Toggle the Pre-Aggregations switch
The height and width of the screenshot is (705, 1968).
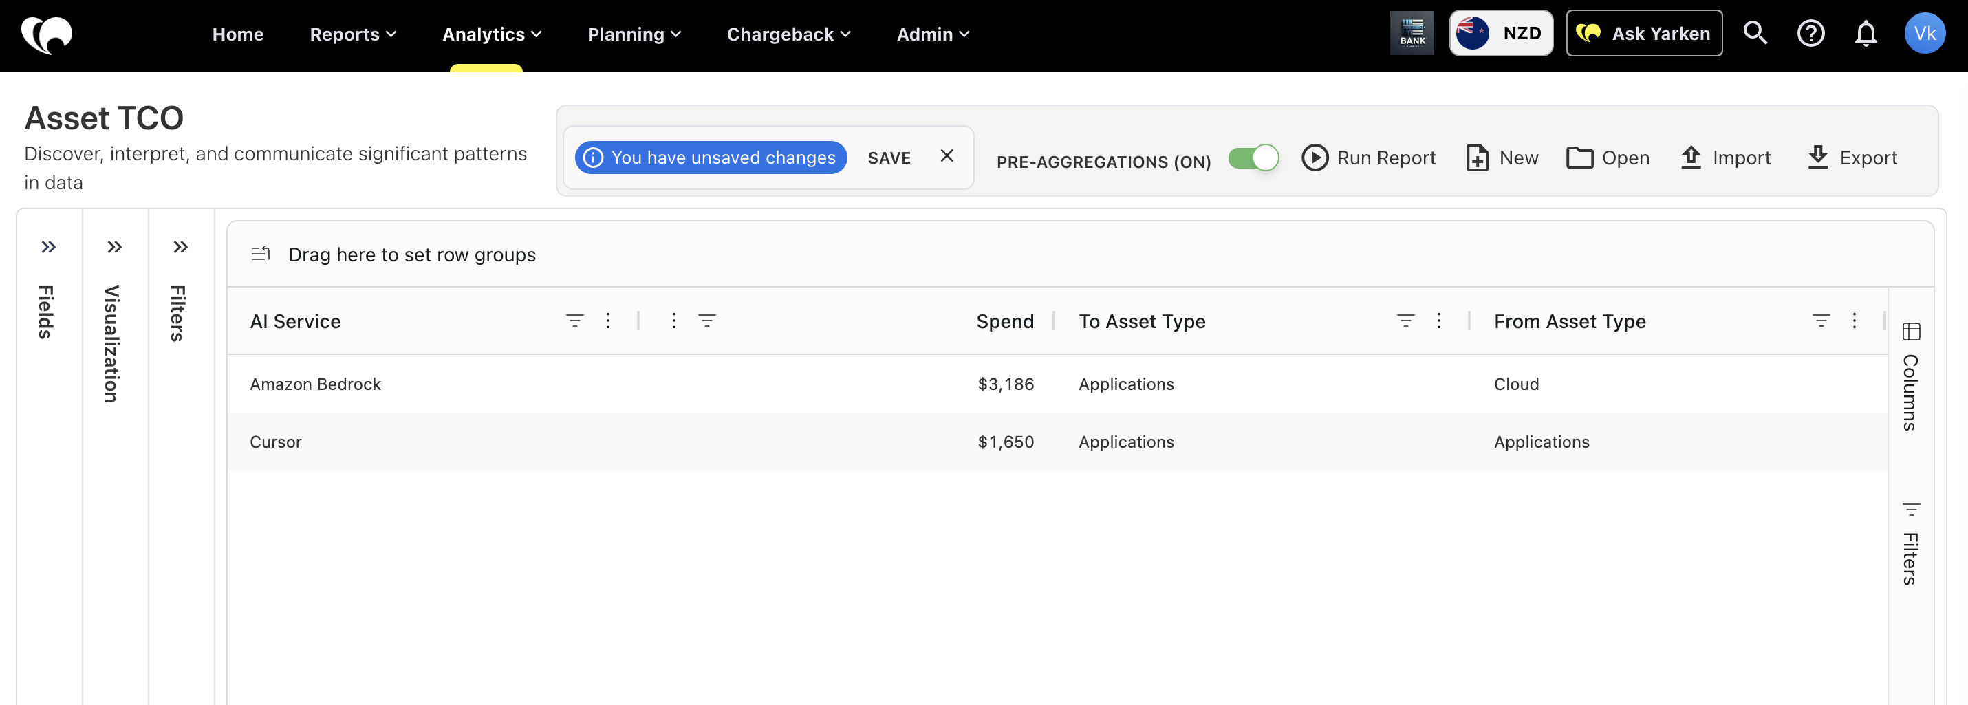point(1254,158)
